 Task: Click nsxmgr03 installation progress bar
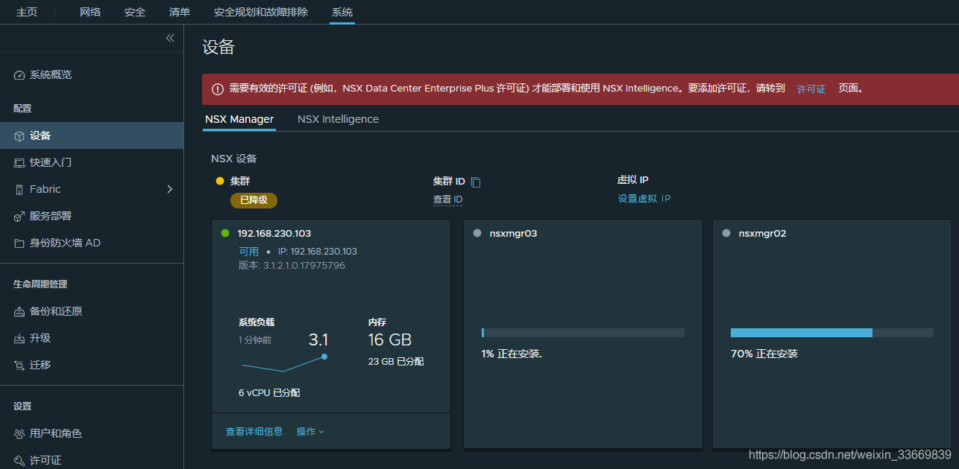click(583, 333)
